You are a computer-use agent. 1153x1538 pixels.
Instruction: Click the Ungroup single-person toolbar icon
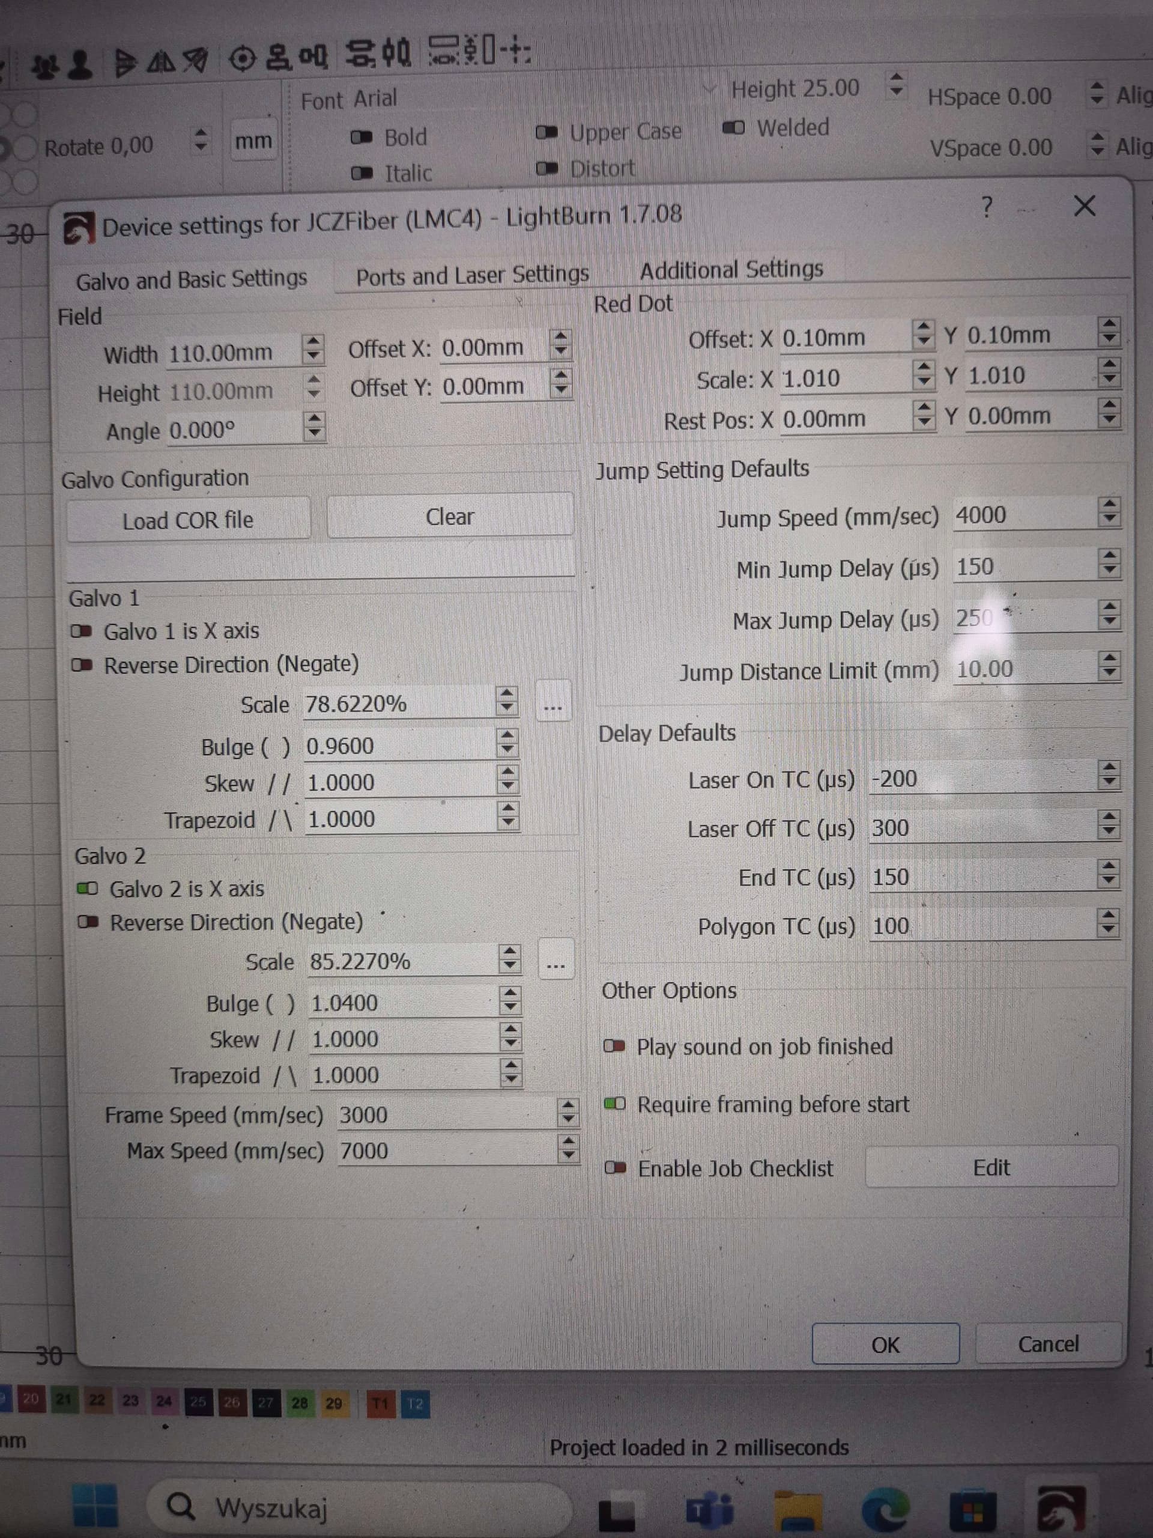point(80,66)
